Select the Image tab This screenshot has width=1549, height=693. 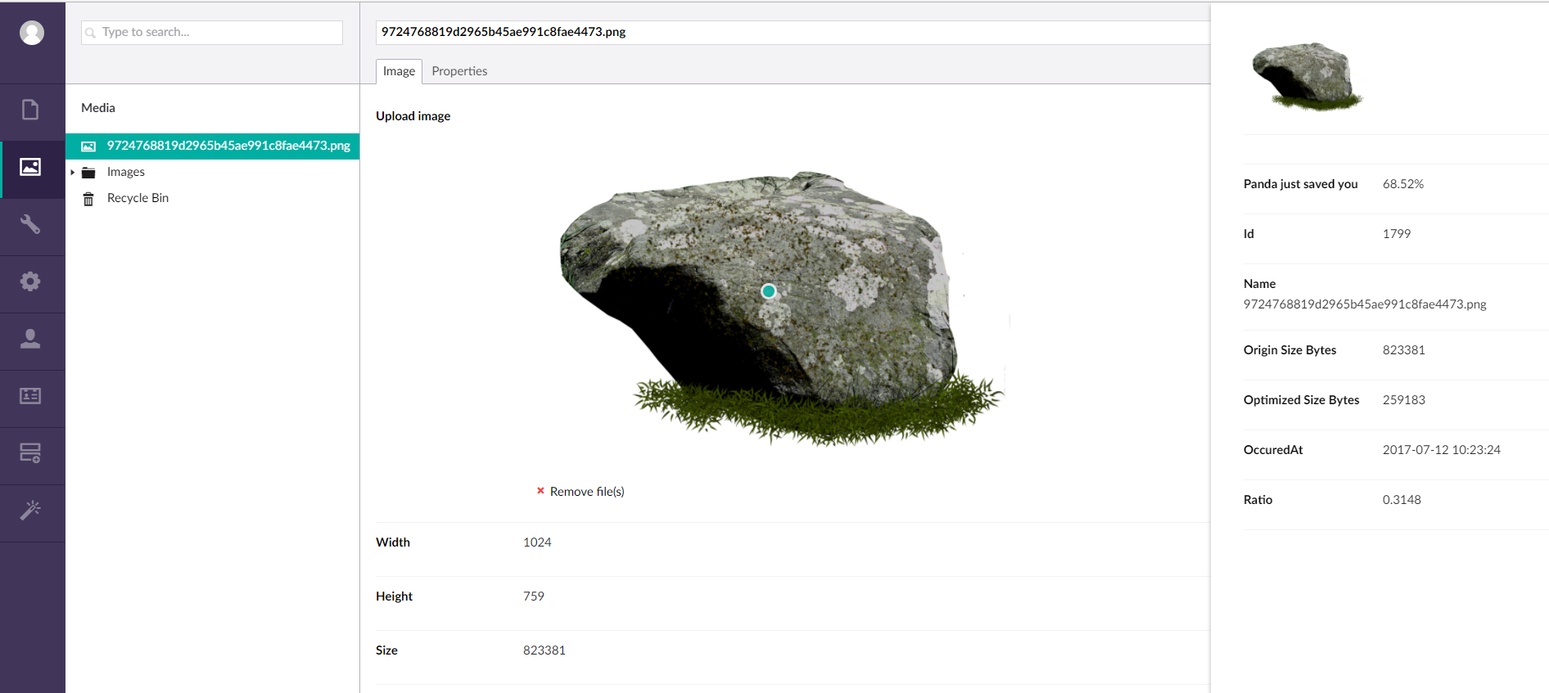(x=399, y=71)
